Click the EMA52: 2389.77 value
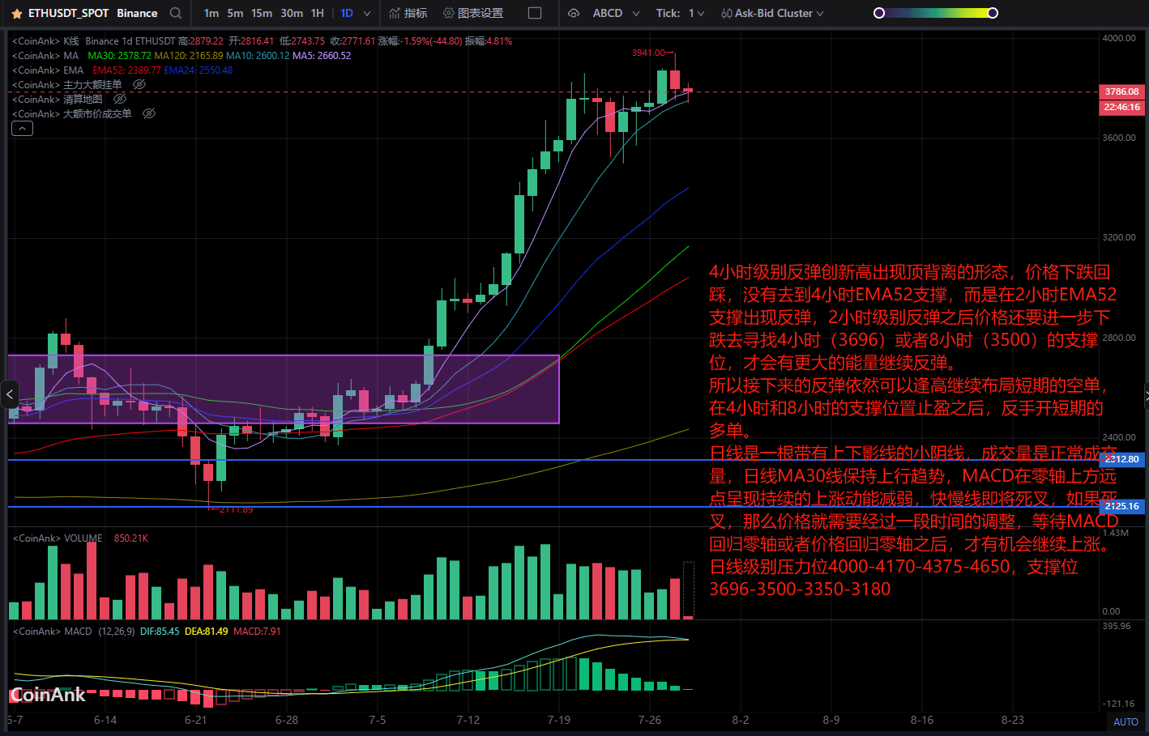This screenshot has width=1149, height=736. [x=126, y=70]
